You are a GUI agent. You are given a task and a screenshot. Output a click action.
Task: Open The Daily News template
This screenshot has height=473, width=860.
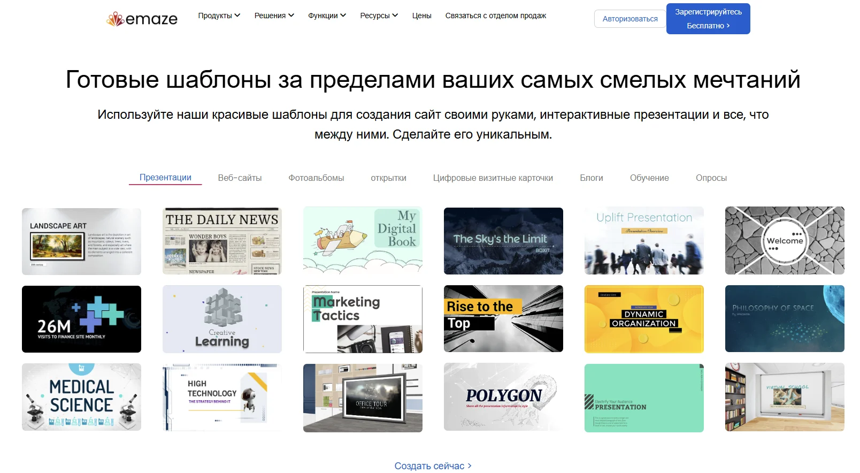(222, 241)
